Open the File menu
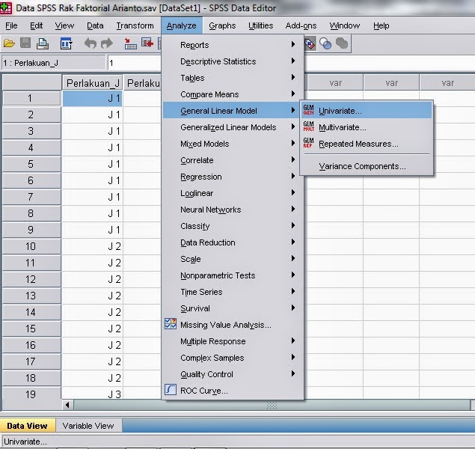Viewport: 475px width, 449px height. coord(11,25)
